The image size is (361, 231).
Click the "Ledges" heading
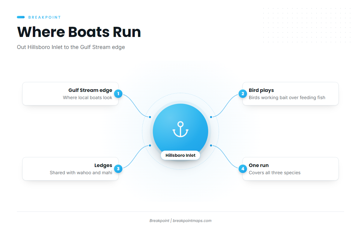coord(103,165)
